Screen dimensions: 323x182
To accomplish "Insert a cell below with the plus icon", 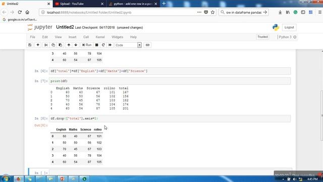I will pos(38,45).
